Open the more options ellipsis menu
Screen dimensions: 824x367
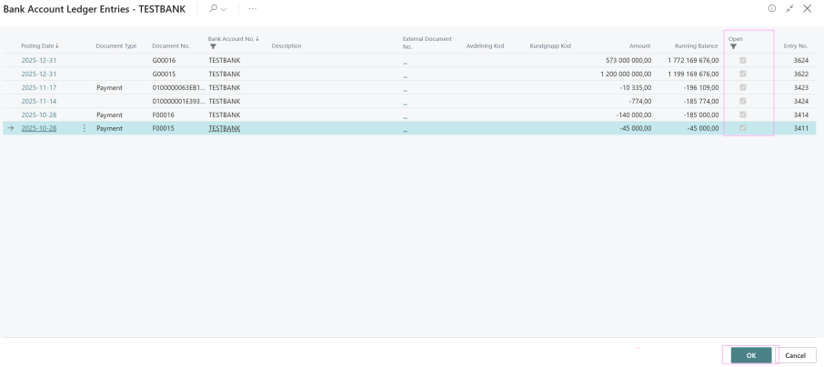pos(253,9)
